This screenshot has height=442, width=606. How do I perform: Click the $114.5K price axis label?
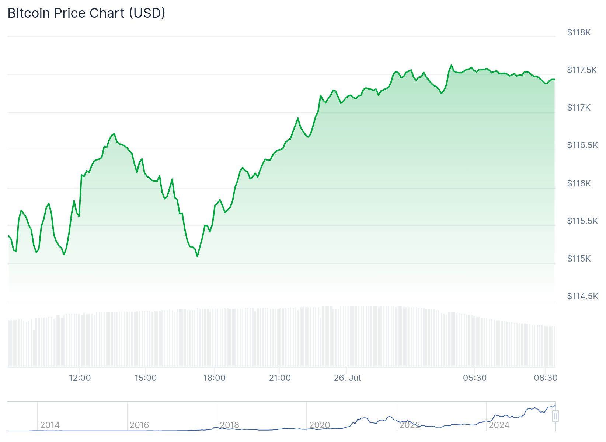coord(582,296)
